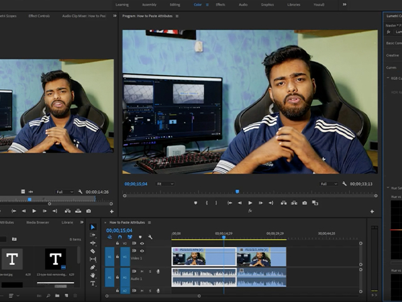
Task: Go to In point in Program monitor
Action: tap(230, 203)
